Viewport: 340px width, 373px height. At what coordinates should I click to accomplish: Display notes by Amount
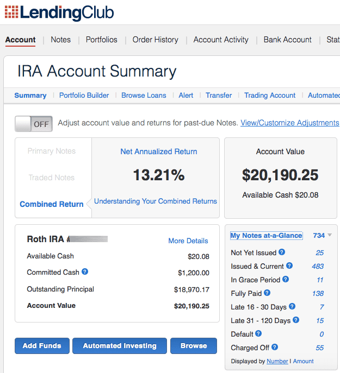[x=304, y=361]
